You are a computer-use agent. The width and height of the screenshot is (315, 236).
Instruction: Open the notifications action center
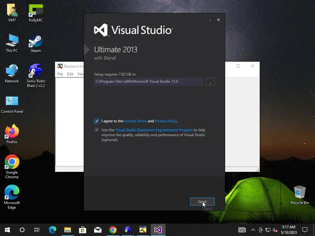tap(305, 230)
